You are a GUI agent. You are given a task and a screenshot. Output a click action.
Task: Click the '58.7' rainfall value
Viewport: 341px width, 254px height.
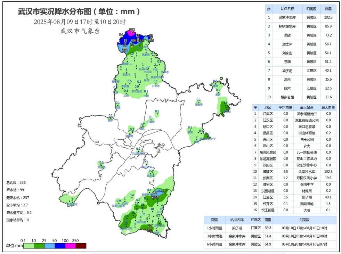(328, 44)
